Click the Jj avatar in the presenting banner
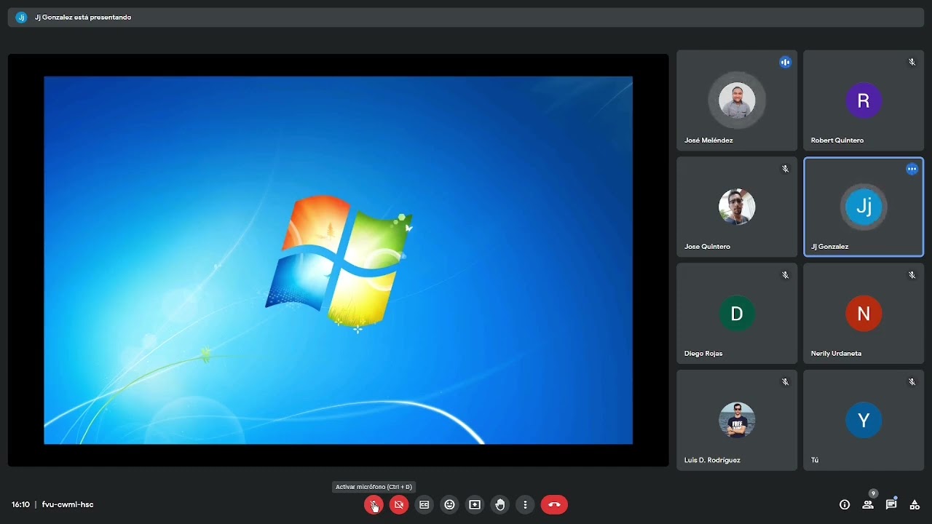 (x=21, y=17)
